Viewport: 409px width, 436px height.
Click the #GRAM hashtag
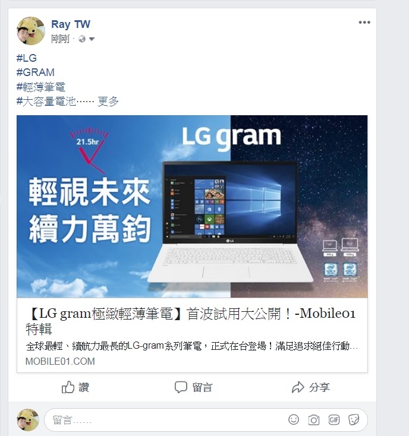(x=35, y=72)
